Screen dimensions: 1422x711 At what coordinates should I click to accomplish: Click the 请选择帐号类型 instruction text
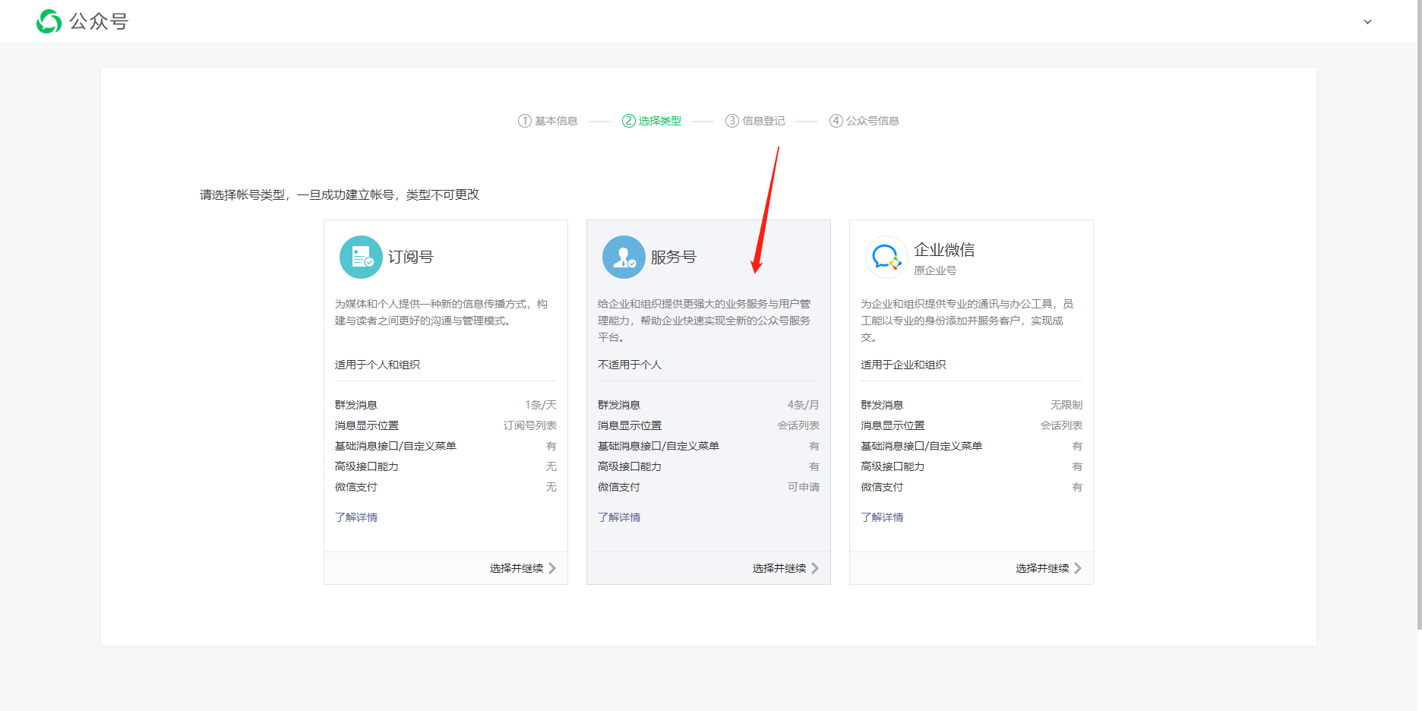[340, 194]
